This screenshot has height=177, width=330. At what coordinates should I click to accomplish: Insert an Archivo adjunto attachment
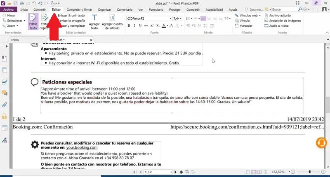pyautogui.click(x=278, y=16)
